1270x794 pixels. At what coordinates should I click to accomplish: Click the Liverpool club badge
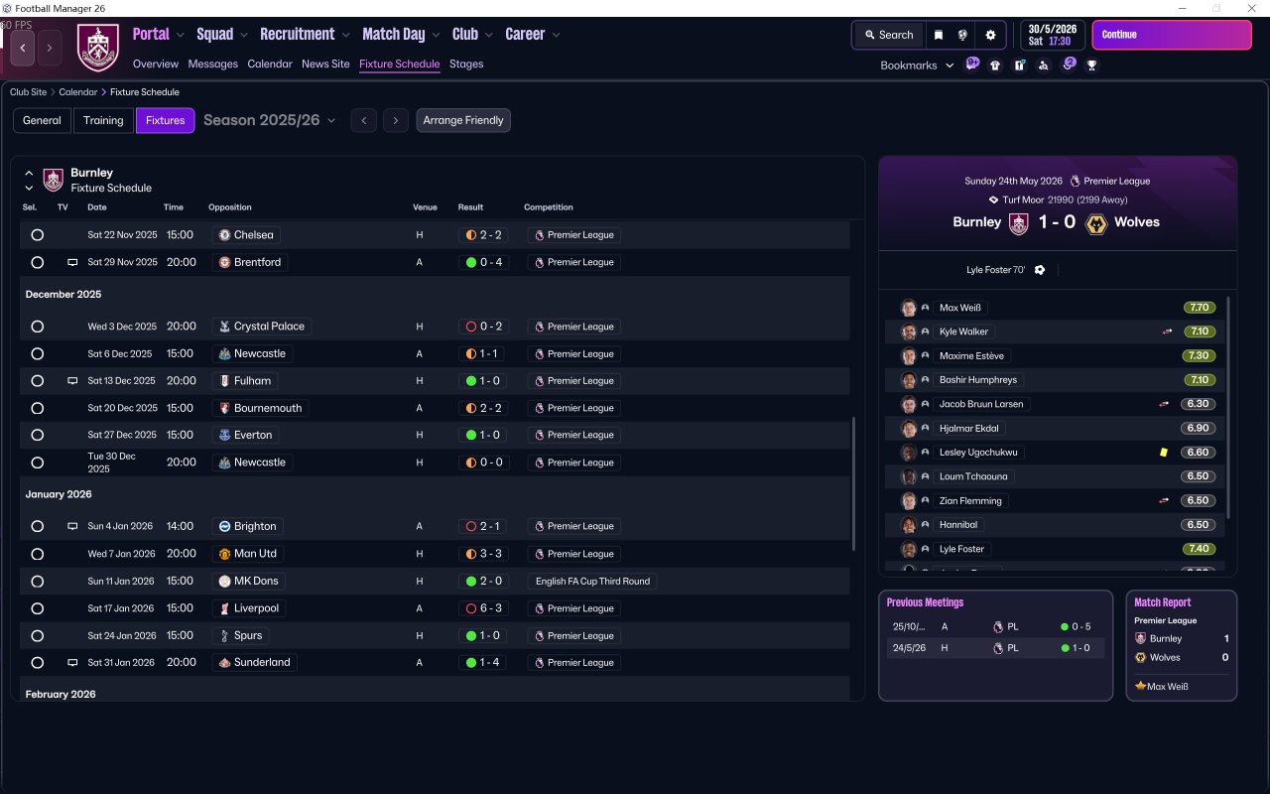[224, 608]
